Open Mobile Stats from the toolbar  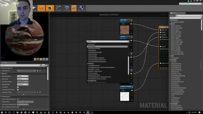(x=81, y=8)
